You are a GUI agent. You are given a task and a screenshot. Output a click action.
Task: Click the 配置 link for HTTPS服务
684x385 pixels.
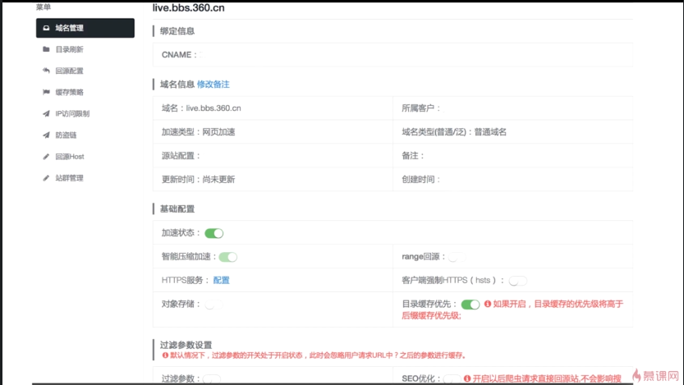click(x=222, y=280)
